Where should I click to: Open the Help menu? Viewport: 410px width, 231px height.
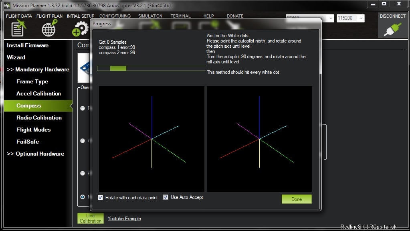point(209,16)
